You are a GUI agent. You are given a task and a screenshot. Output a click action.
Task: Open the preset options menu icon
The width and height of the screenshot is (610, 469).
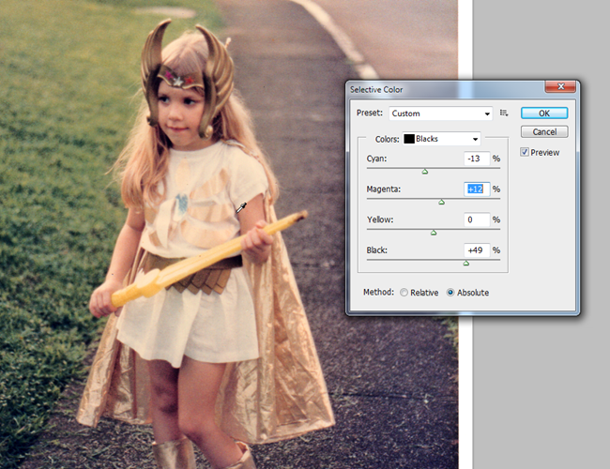pos(504,113)
